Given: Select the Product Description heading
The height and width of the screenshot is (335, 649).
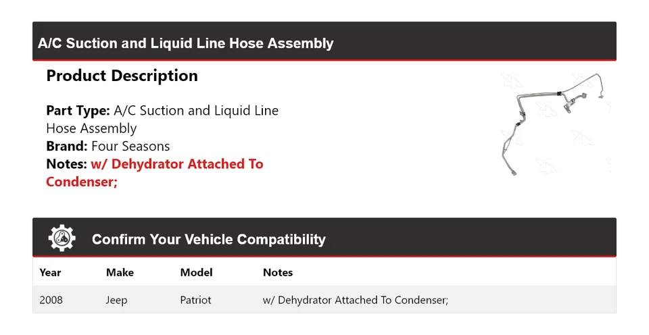Looking at the screenshot, I should pos(122,76).
